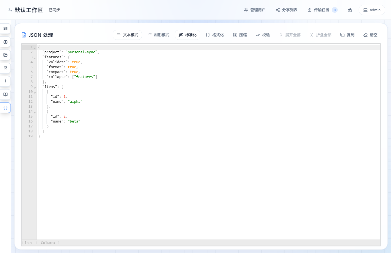Image resolution: width=391 pixels, height=253 pixels.
Task: Click the 标准化 (normalize) button
Action: [x=188, y=35]
